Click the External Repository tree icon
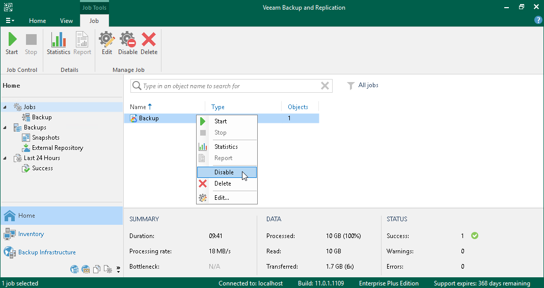Viewport: 544px width, 288px height. click(x=26, y=148)
